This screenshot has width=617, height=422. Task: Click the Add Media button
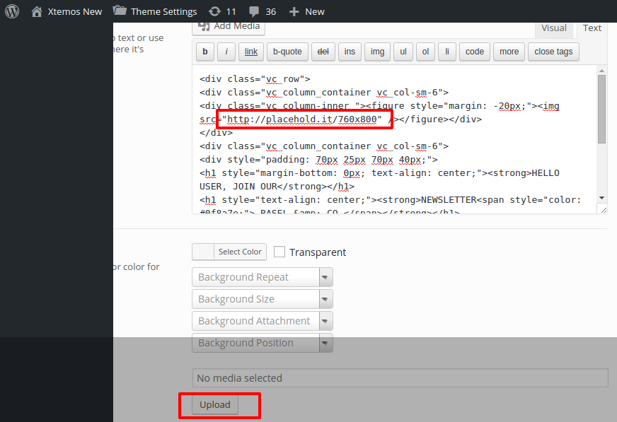tap(229, 26)
